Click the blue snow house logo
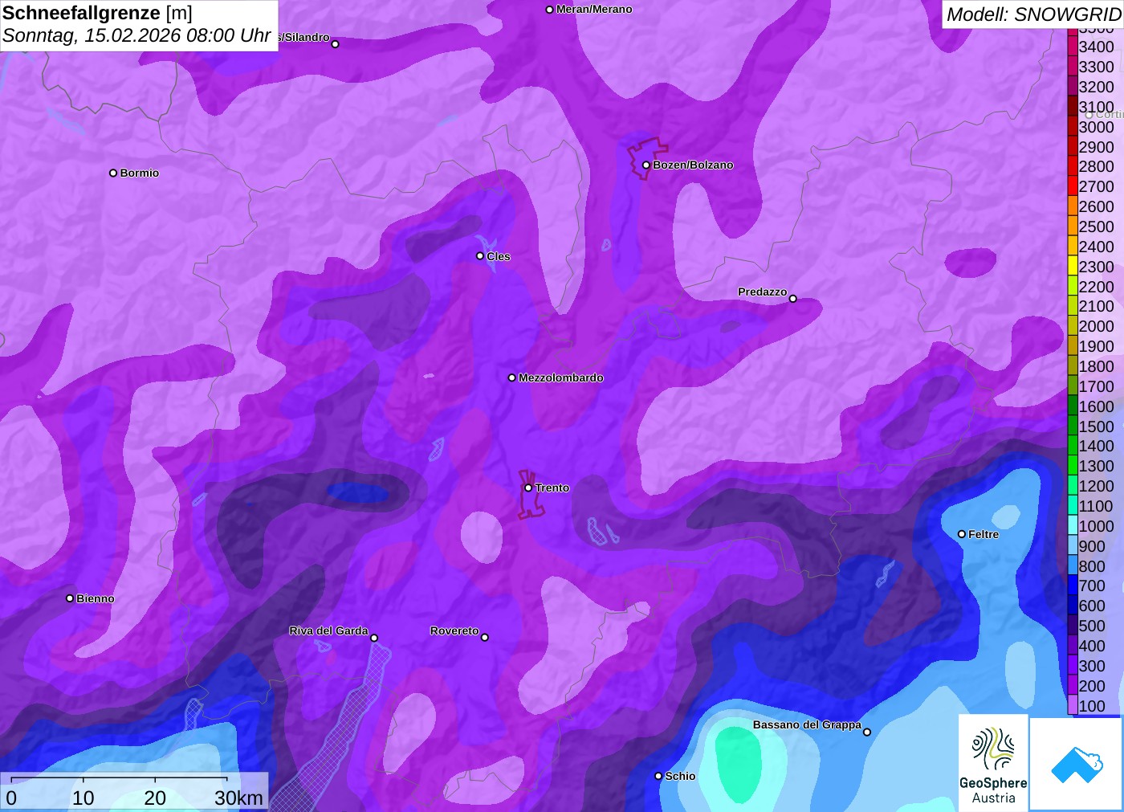This screenshot has height=812, width=1124. (1077, 764)
